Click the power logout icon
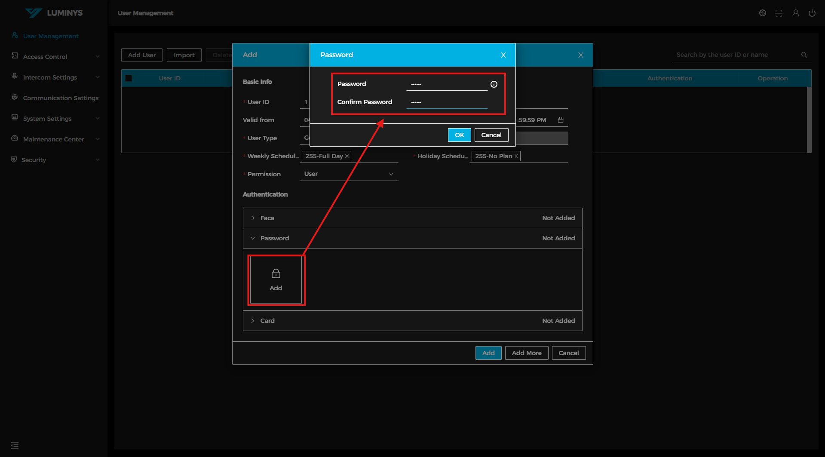Image resolution: width=825 pixels, height=457 pixels. 812,13
